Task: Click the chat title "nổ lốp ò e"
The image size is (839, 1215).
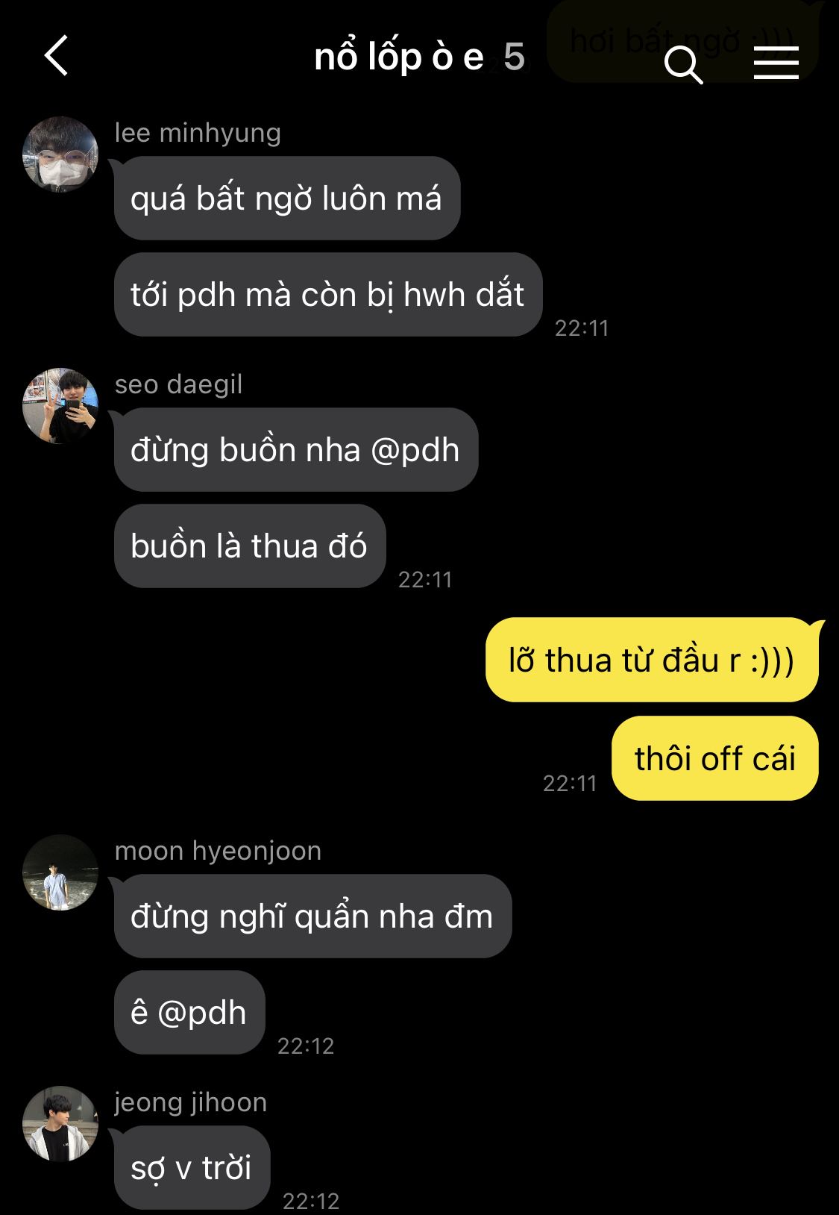Action: click(399, 57)
